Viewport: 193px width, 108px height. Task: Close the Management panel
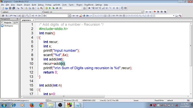(x=17, y=19)
